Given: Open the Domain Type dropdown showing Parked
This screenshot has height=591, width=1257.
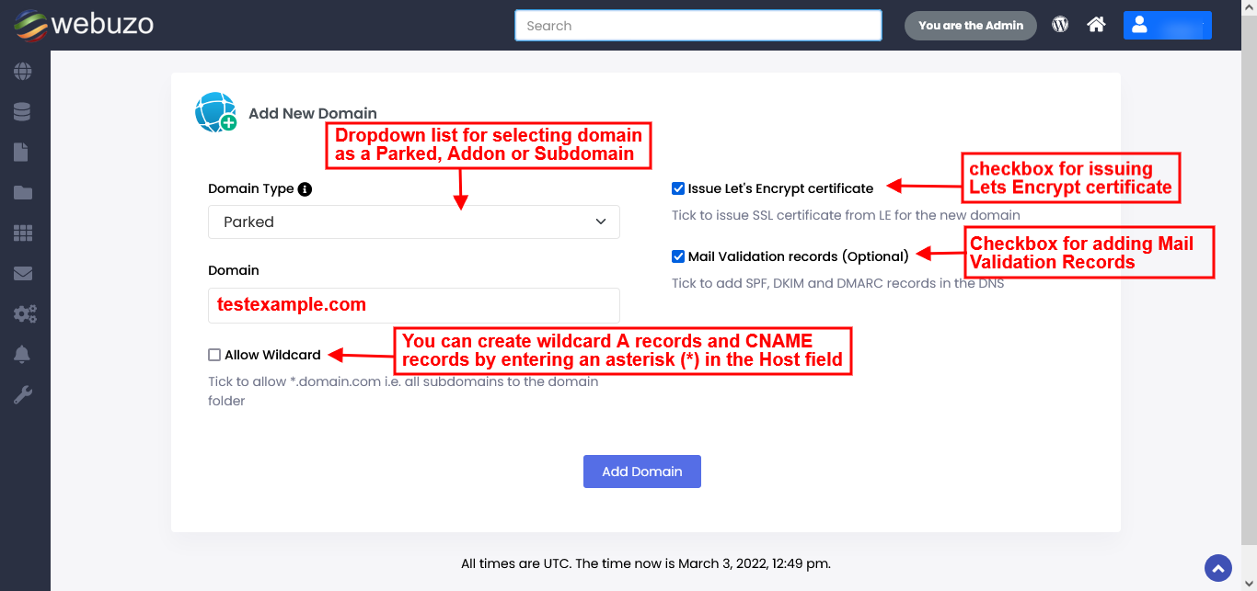Looking at the screenshot, I should click(x=413, y=222).
